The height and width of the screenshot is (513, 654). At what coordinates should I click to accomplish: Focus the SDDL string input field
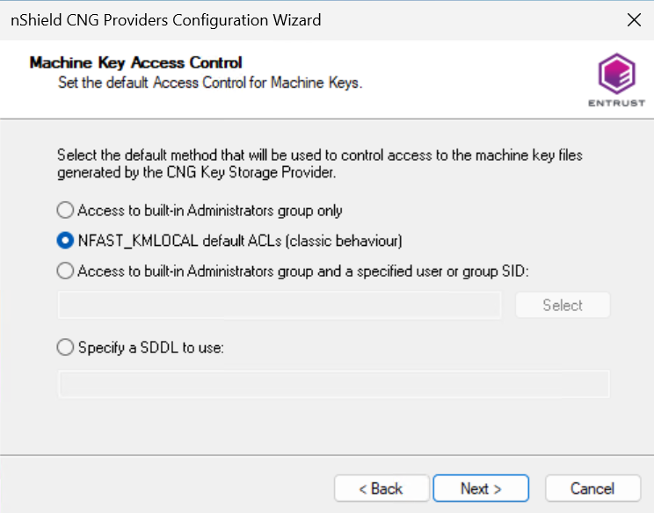pos(334,383)
